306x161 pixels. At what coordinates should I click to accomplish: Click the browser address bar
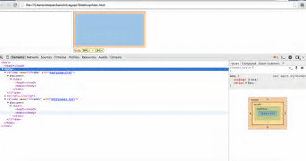click(x=156, y=5)
